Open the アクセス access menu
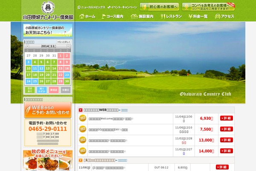256x171 pixels. point(224,16)
